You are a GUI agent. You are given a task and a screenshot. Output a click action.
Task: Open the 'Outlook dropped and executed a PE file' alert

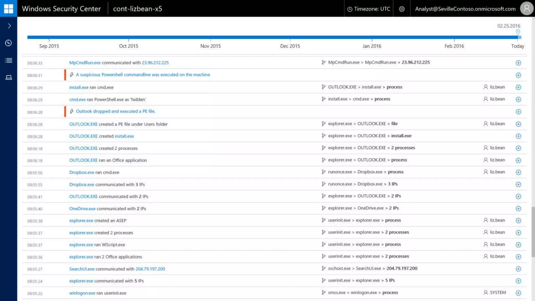coord(115,111)
